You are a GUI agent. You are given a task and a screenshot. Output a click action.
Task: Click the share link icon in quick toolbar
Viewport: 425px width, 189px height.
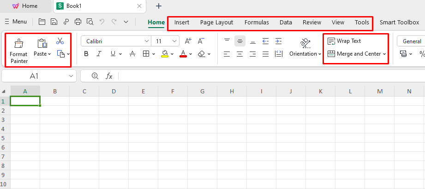(x=66, y=22)
